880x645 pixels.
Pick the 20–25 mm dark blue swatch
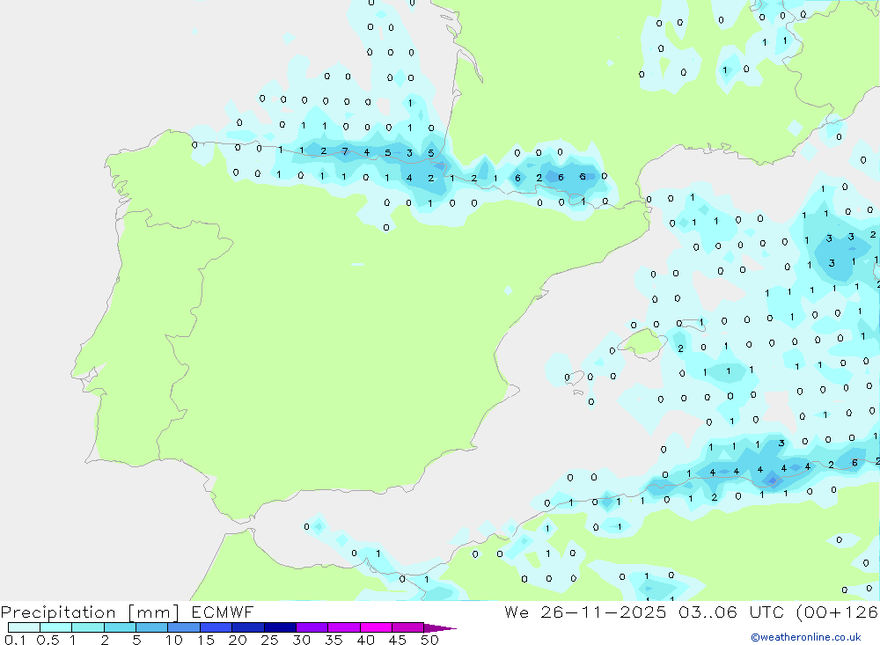pos(248,627)
